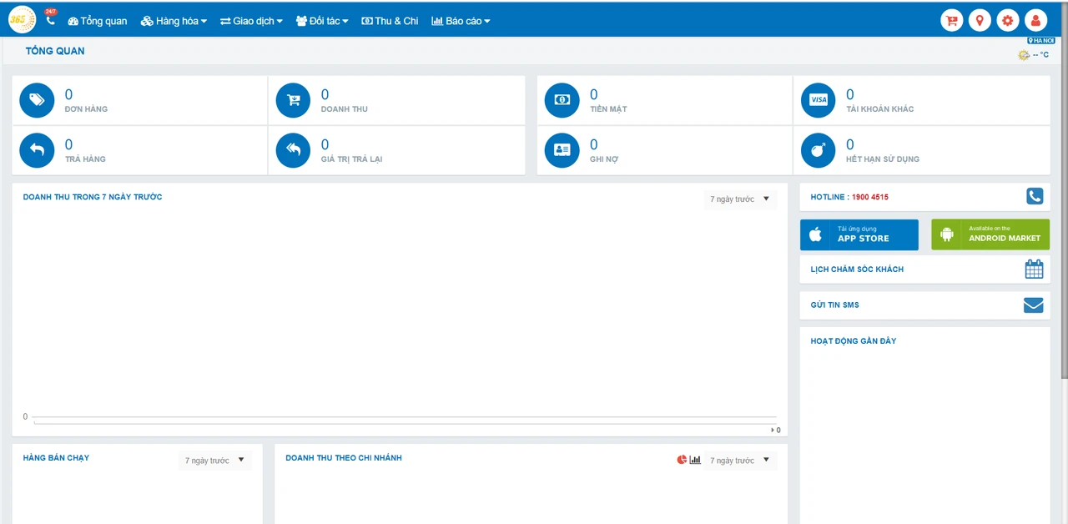Image resolution: width=1068 pixels, height=524 pixels.
Task: Change Doanh thu theo chi nhánh period dropdown
Action: point(740,461)
